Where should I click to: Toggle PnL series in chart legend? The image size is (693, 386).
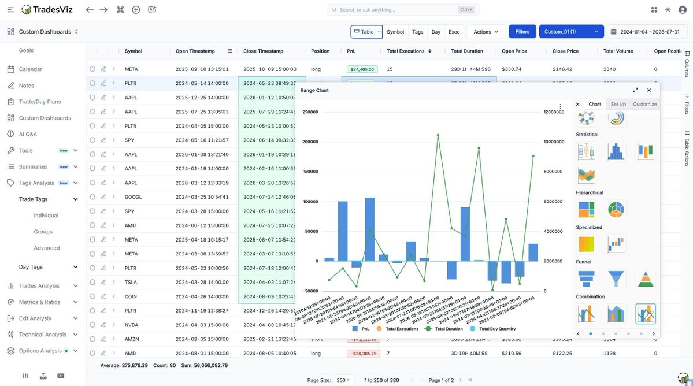pyautogui.click(x=361, y=329)
